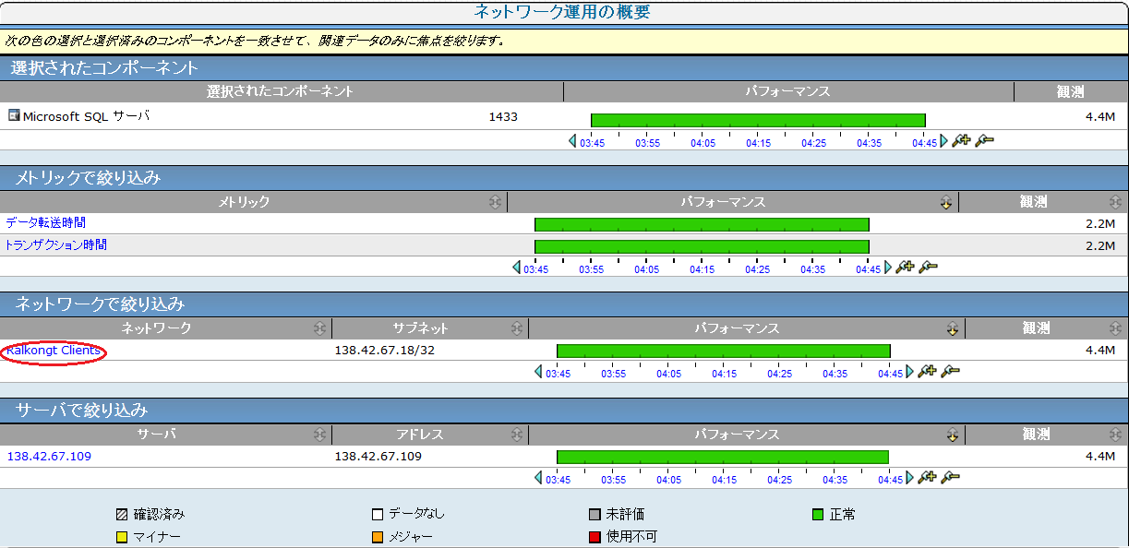
Task: Open the トランザクション時間 metric link
Action: coord(56,245)
